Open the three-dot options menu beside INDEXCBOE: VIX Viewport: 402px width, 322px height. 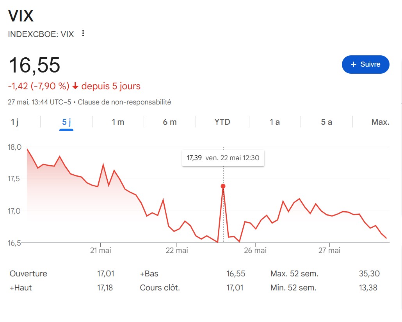pos(83,33)
